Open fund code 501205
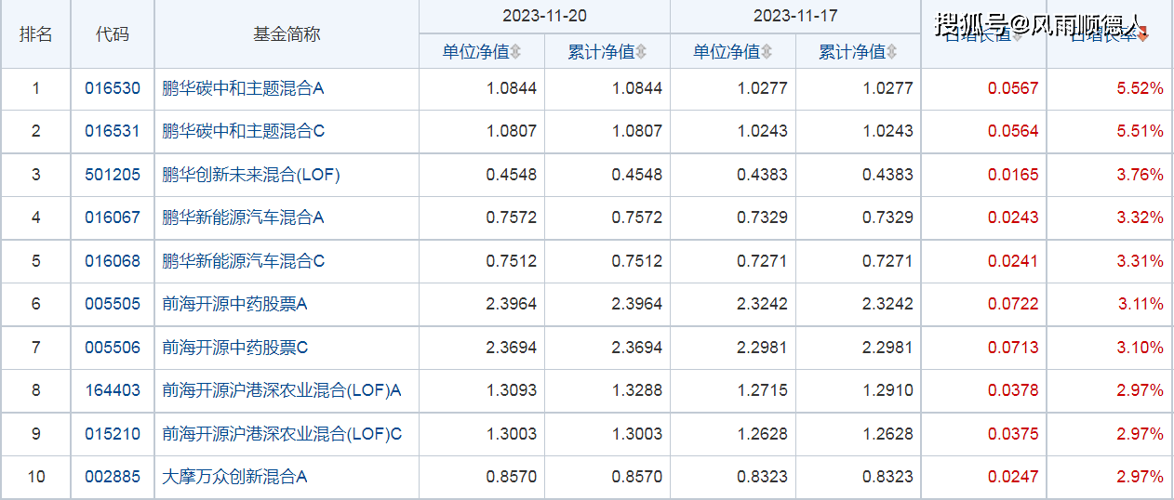 [x=112, y=175]
